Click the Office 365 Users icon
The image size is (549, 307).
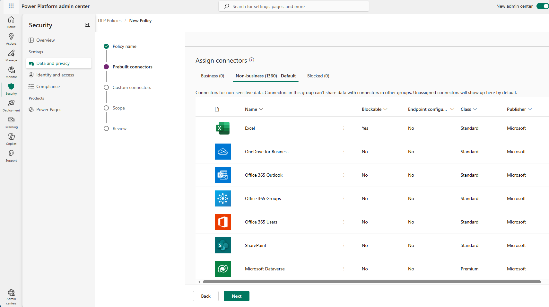pyautogui.click(x=223, y=222)
